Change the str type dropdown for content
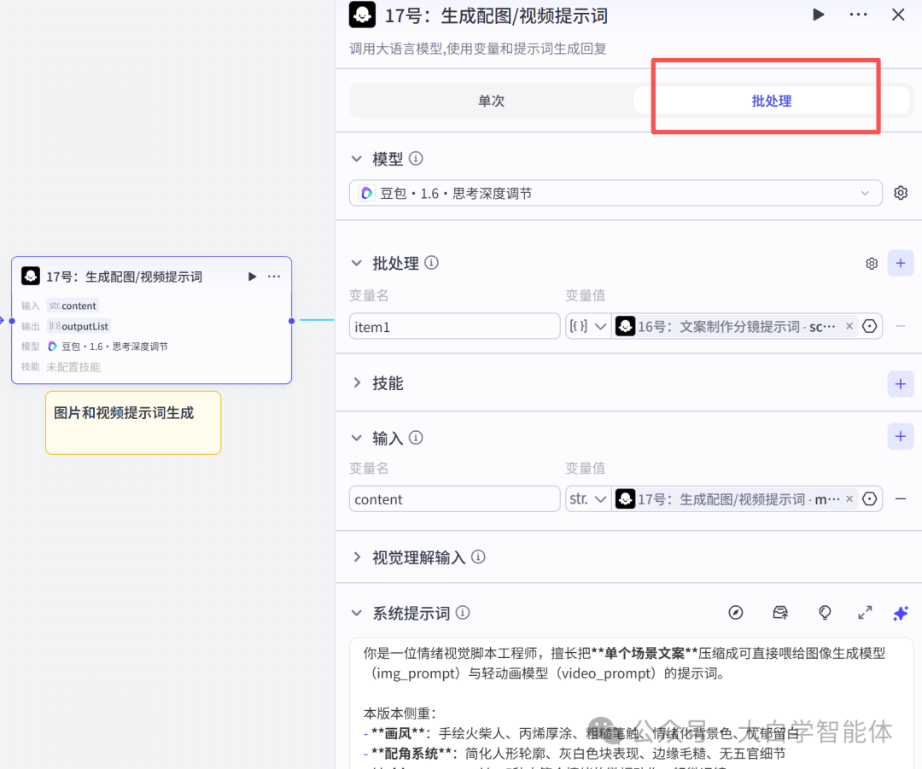Viewport: 922px width, 769px height. click(588, 499)
